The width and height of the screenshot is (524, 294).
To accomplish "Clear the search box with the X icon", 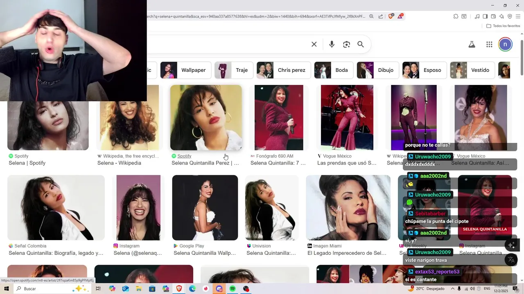I will [314, 44].
